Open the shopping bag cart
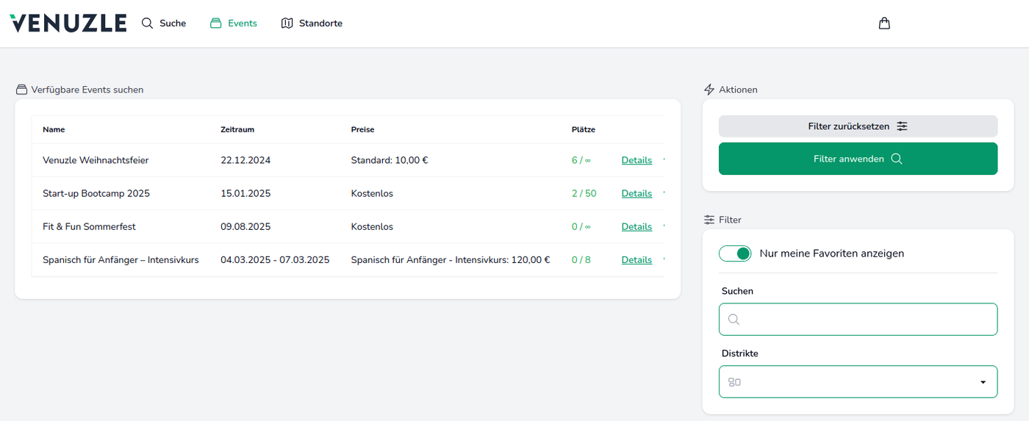The width and height of the screenshot is (1029, 421). click(x=884, y=24)
